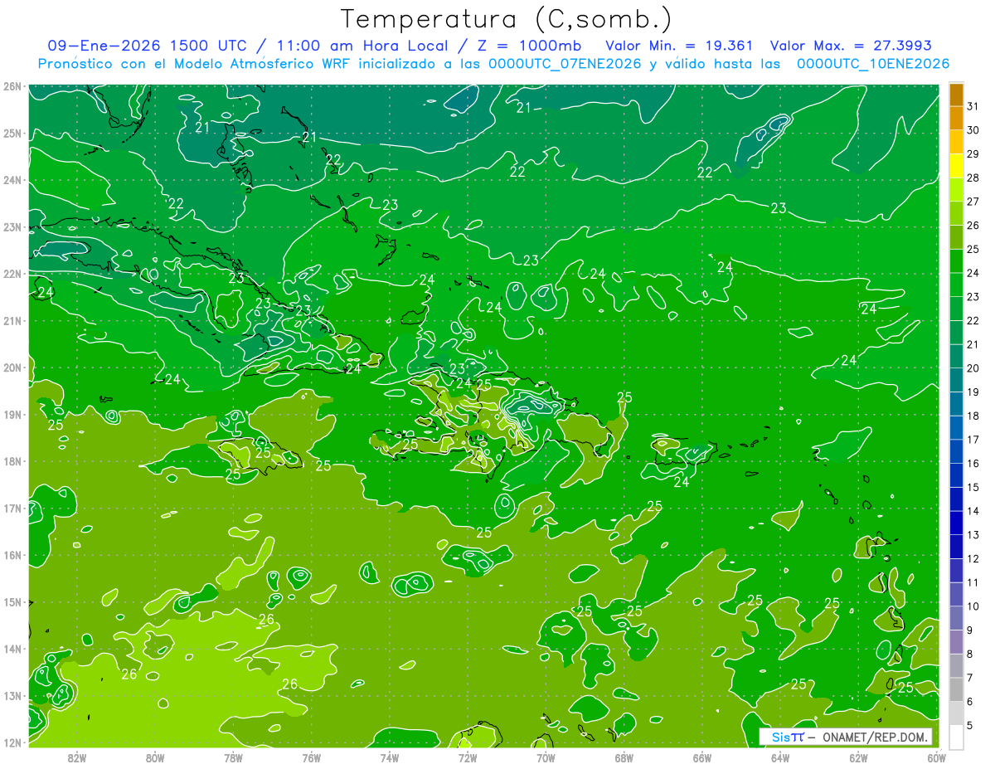Viewport: 995px width, 769px height.
Task: Click the 60W longitude axis label
Action: [936, 757]
